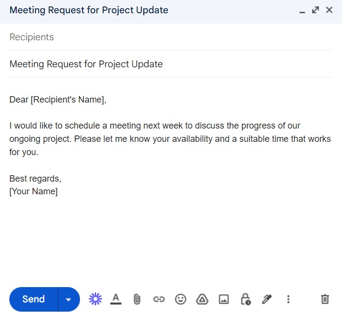Insert a photo into the message
The height and width of the screenshot is (319, 342).
point(224,299)
